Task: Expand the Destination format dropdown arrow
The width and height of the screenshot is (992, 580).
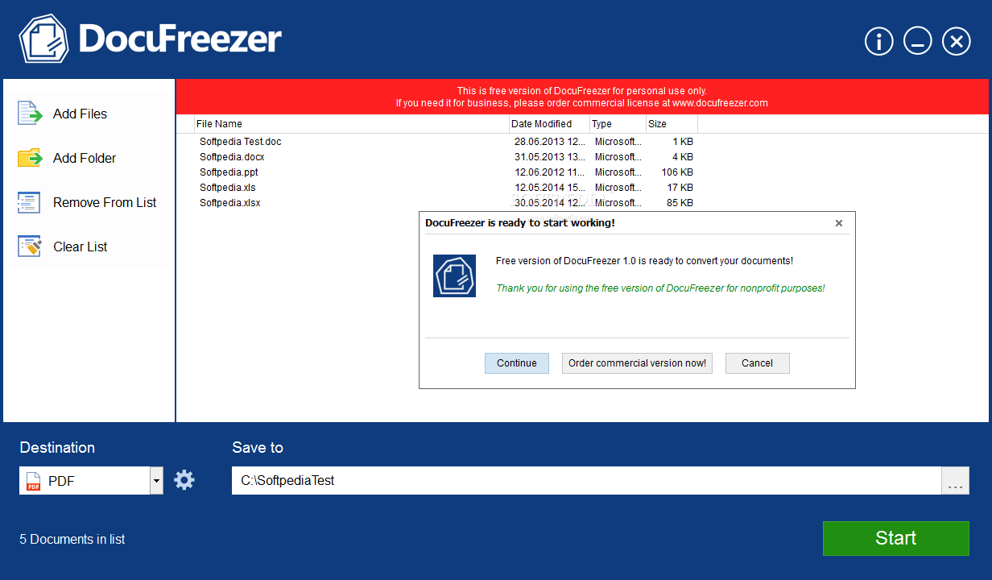Action: click(156, 481)
